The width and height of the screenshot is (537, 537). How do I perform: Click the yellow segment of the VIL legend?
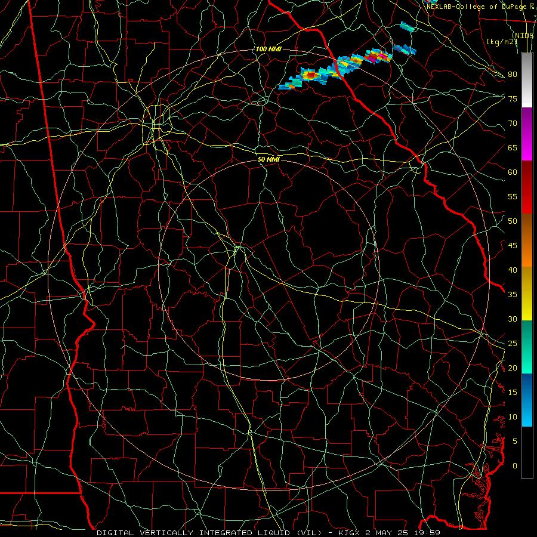point(527,294)
